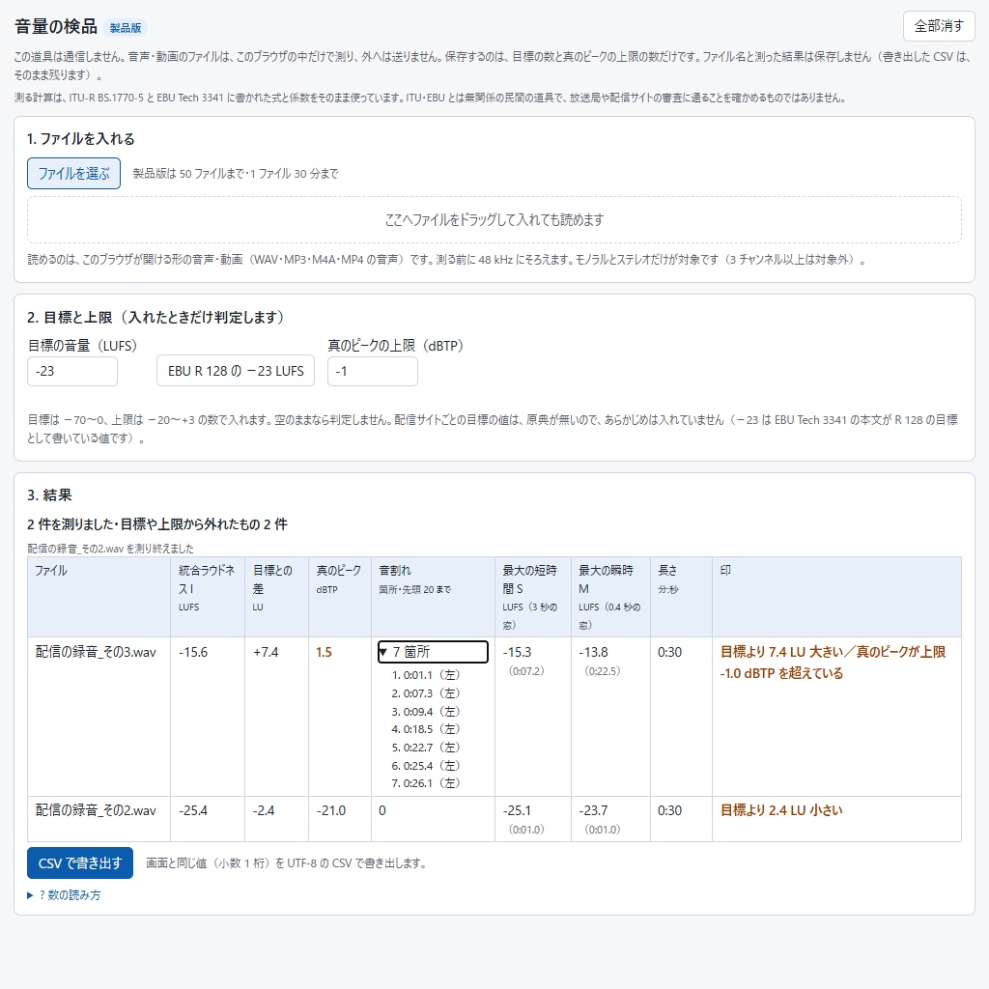Open the EBU R 128 preset dropdown
989x989 pixels.
(x=236, y=371)
